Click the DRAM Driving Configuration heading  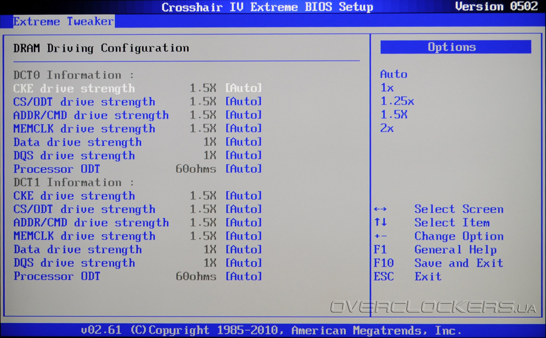(x=101, y=48)
